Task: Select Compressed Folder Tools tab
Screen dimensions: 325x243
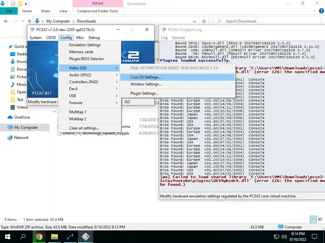Action: coord(98,11)
